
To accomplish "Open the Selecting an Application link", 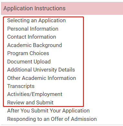I will [36, 21].
